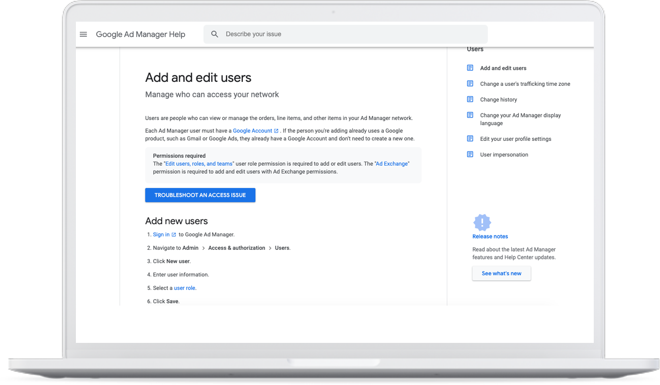
Task: Click the article icon beside Add and edit users
Action: (x=470, y=68)
